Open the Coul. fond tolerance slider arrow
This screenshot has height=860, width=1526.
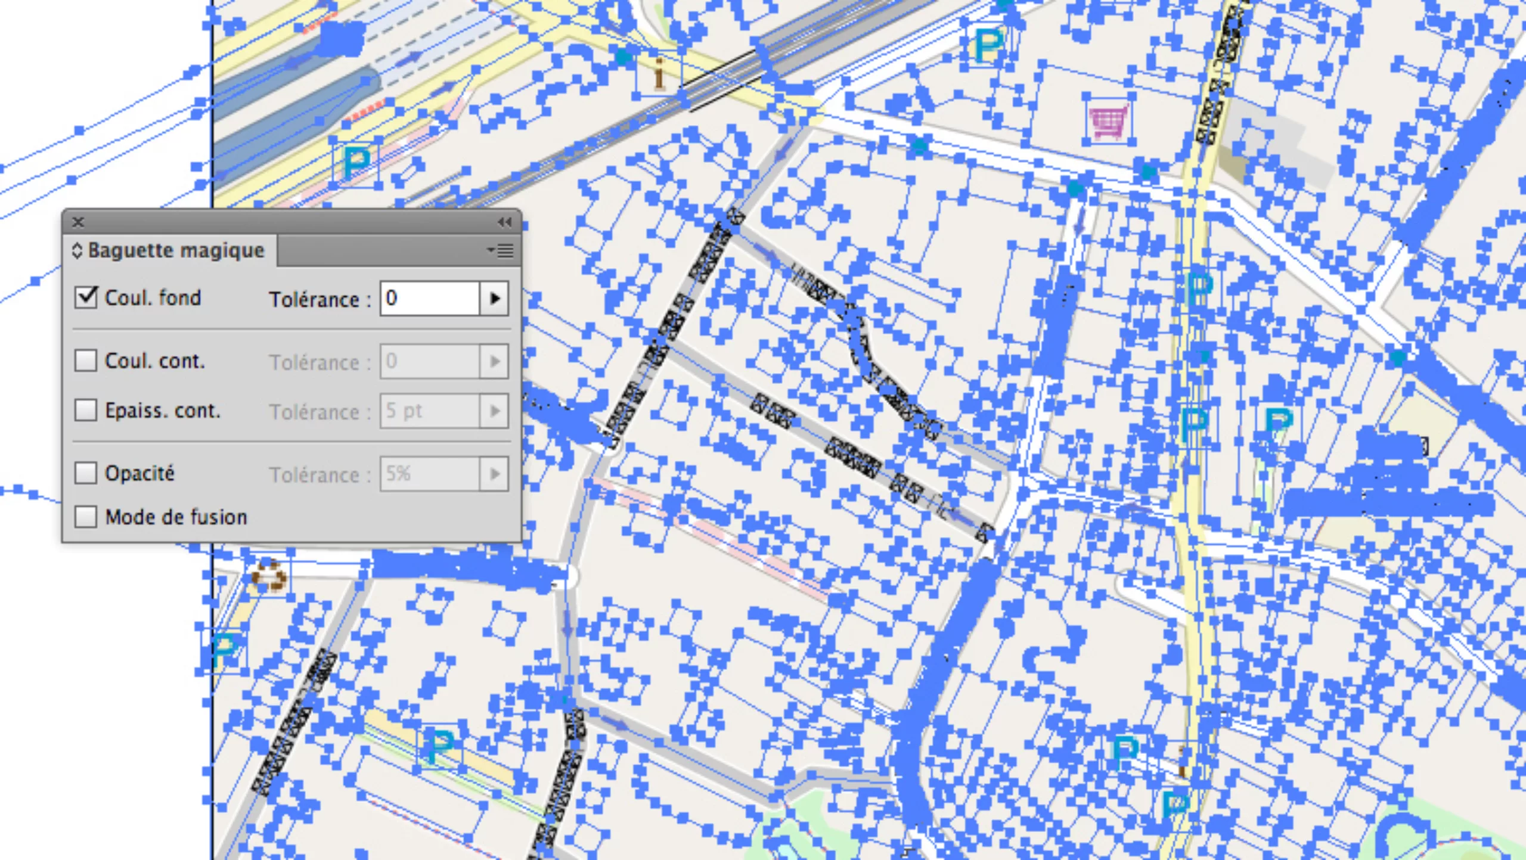tap(494, 298)
